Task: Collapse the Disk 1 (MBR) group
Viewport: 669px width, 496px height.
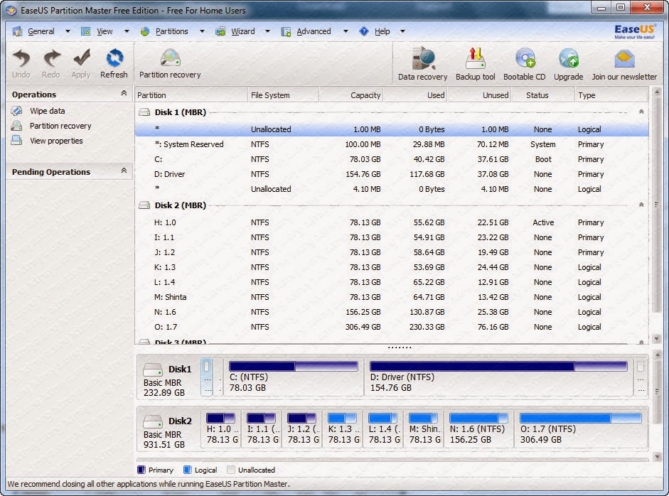Action: pos(641,112)
